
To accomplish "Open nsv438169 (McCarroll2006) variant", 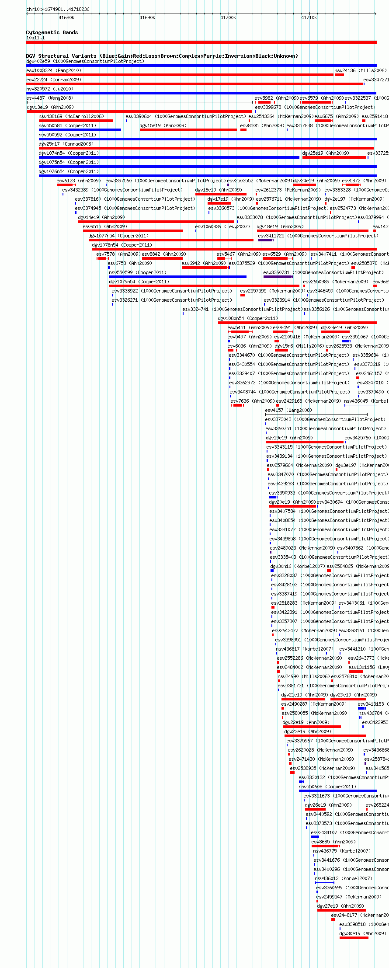I will pyautogui.click(x=72, y=116).
